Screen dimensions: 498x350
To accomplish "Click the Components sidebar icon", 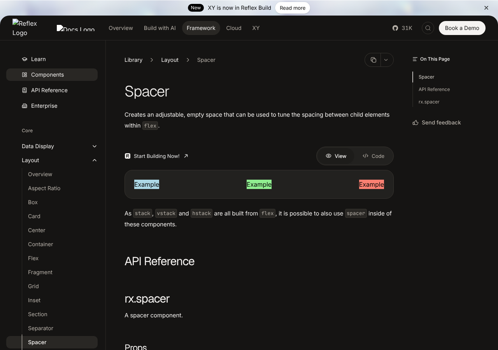I will click(25, 75).
